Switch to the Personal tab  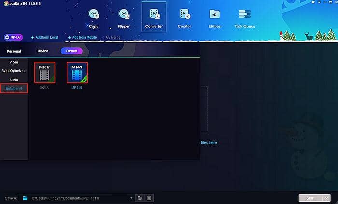click(x=14, y=51)
